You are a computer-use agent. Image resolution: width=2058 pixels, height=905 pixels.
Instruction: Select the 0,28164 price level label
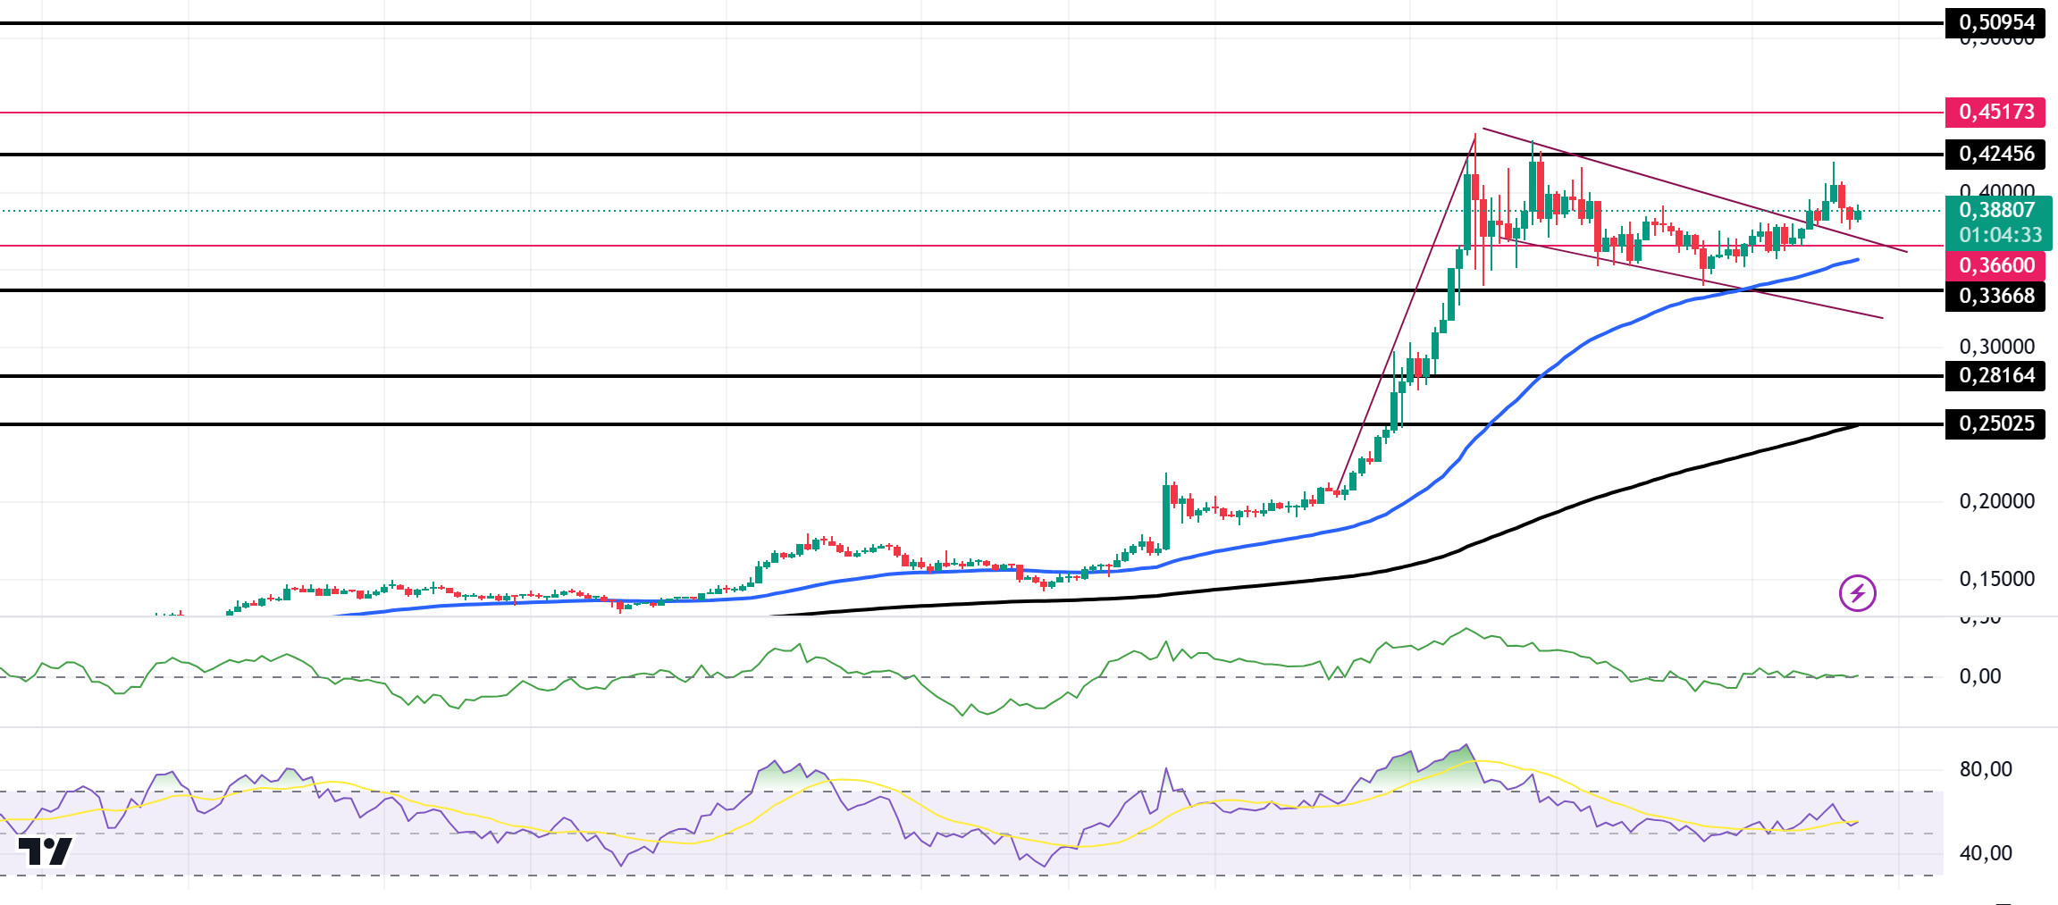1996,375
